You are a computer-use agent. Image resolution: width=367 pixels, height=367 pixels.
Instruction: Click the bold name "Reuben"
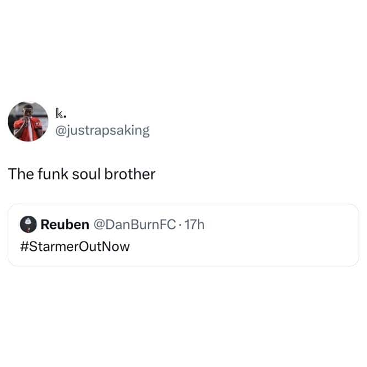tap(65, 224)
